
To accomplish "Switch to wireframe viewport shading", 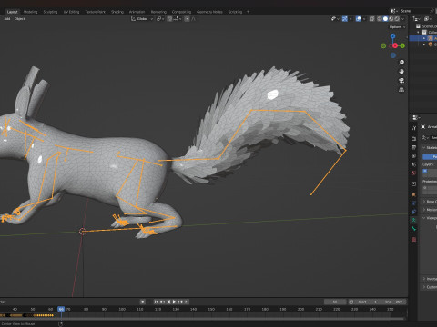I will [x=380, y=19].
